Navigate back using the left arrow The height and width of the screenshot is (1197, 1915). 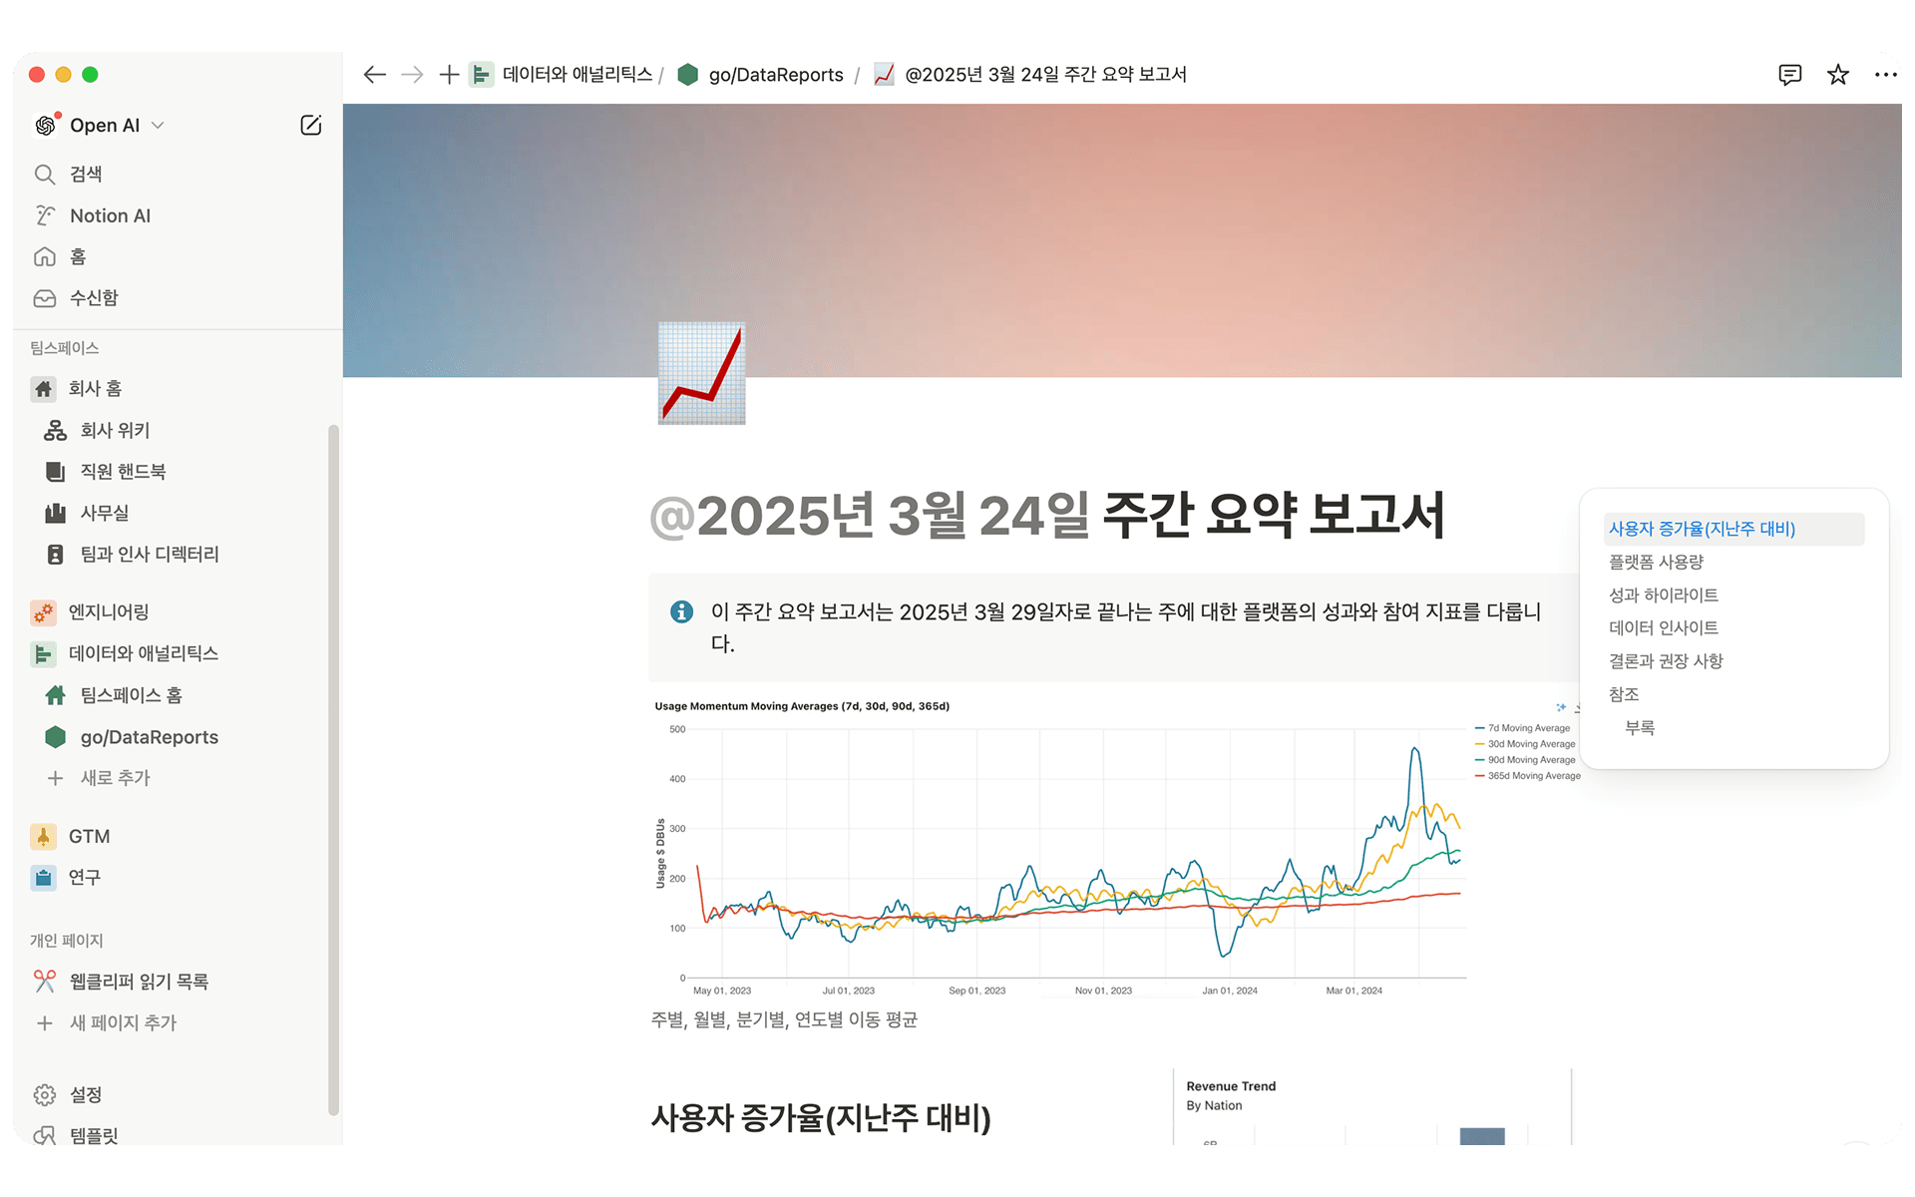click(374, 75)
